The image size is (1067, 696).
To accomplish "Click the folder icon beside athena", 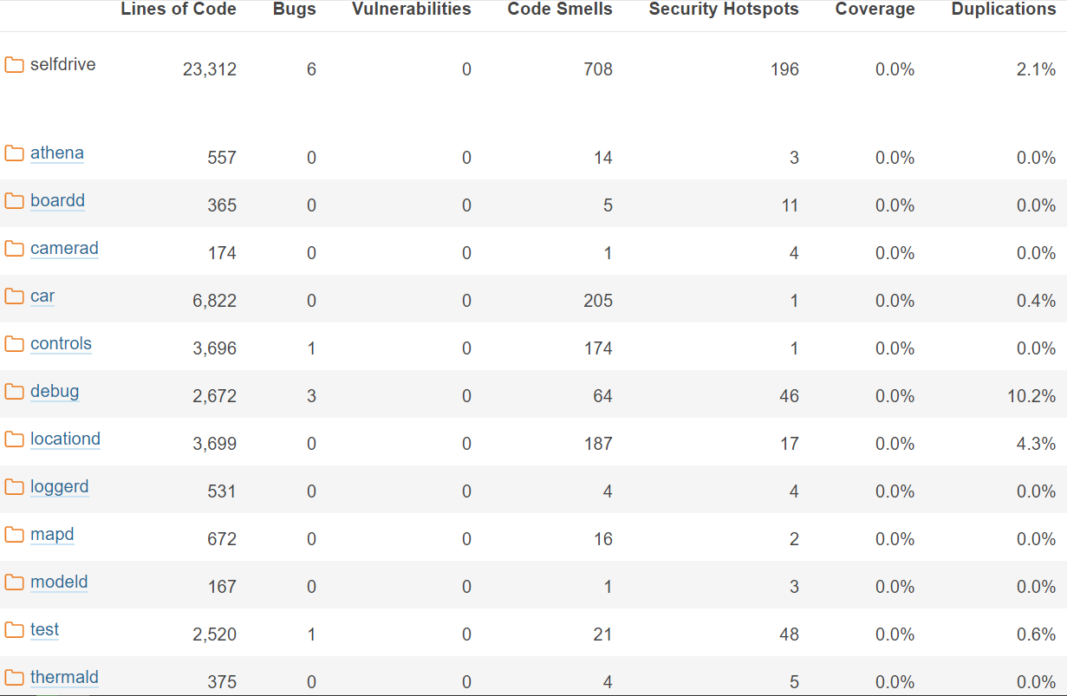I will (x=14, y=153).
